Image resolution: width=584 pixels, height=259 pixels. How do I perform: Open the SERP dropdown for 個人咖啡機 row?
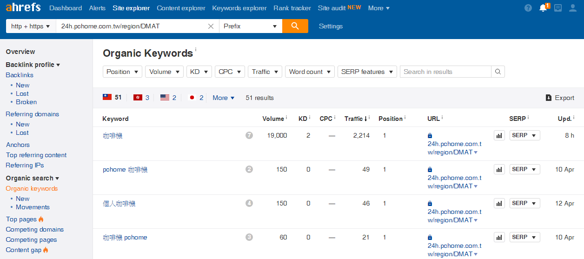(x=524, y=203)
